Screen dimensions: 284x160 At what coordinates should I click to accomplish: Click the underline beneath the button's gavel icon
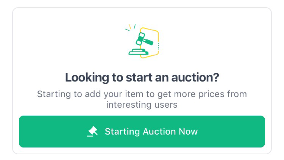coord(90,136)
